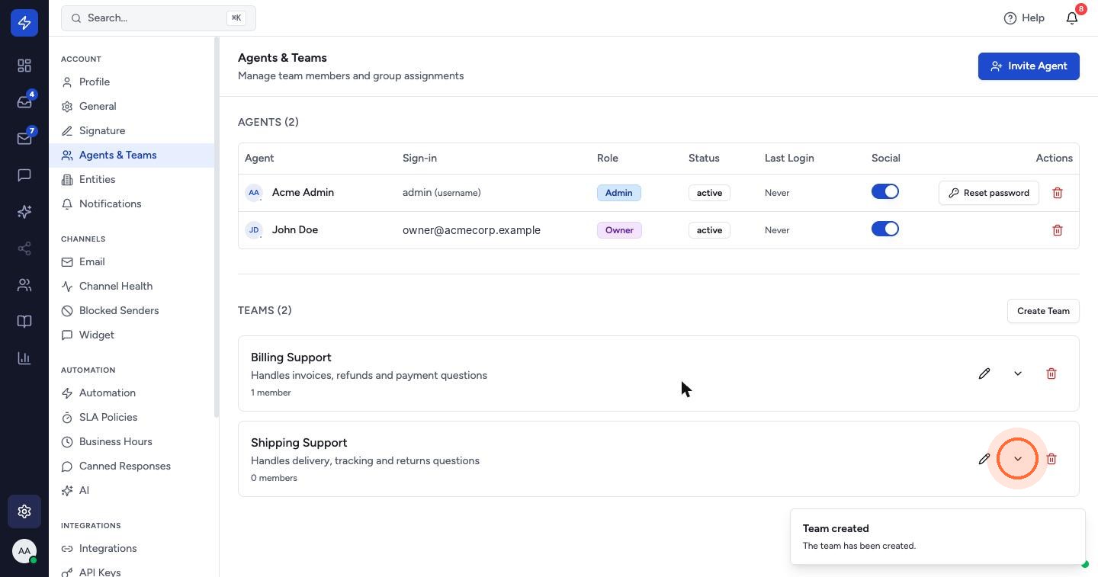Click the Create Team button
Screen dimensions: 1098x577
1043,311
